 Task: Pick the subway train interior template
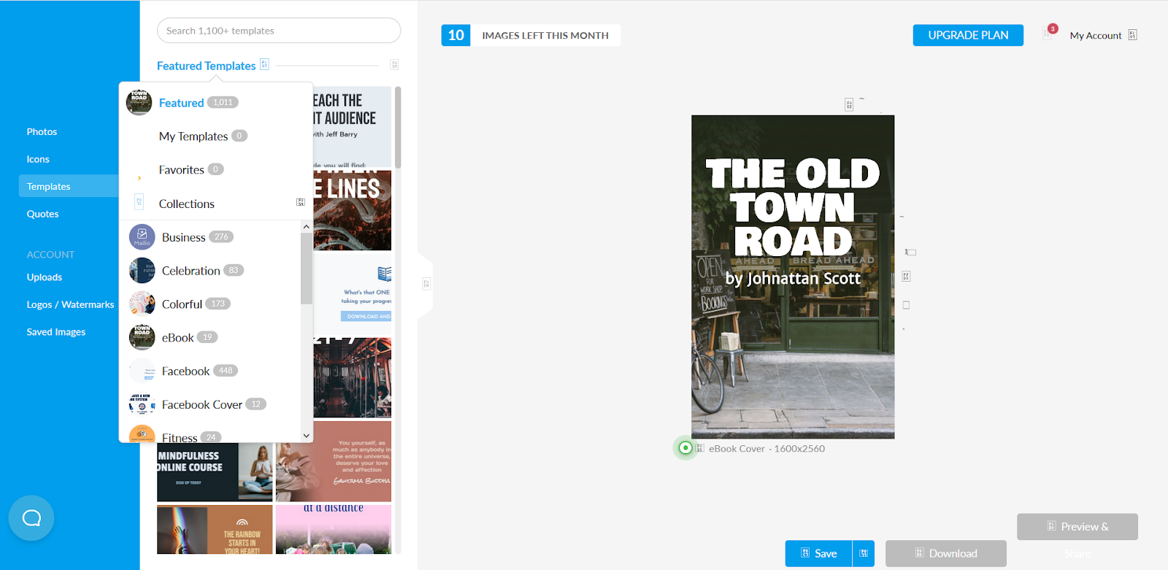click(x=353, y=378)
